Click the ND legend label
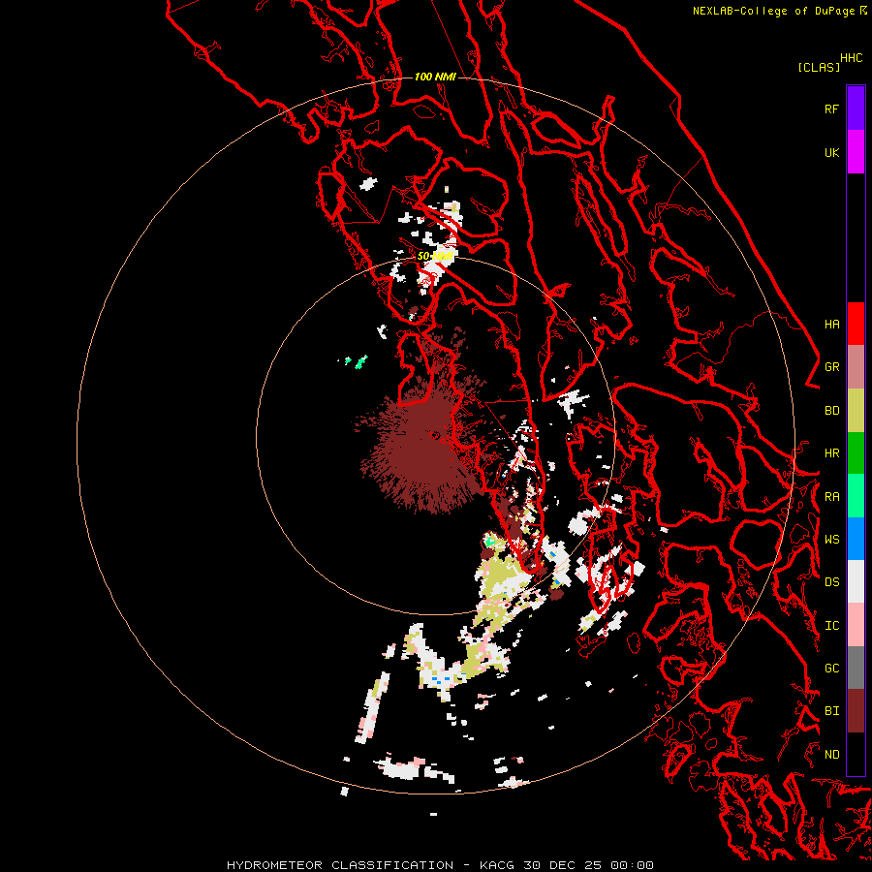 831,755
